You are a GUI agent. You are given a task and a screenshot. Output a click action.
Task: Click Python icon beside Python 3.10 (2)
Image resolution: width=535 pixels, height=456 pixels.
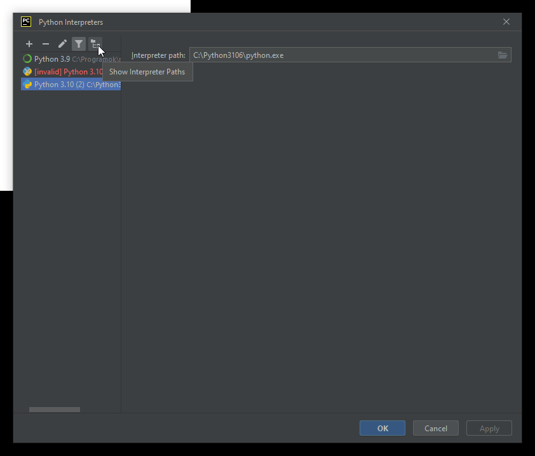coord(27,85)
